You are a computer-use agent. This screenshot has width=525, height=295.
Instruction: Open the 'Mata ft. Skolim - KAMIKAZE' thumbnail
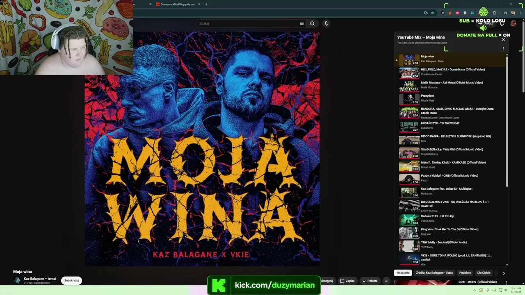(409, 166)
